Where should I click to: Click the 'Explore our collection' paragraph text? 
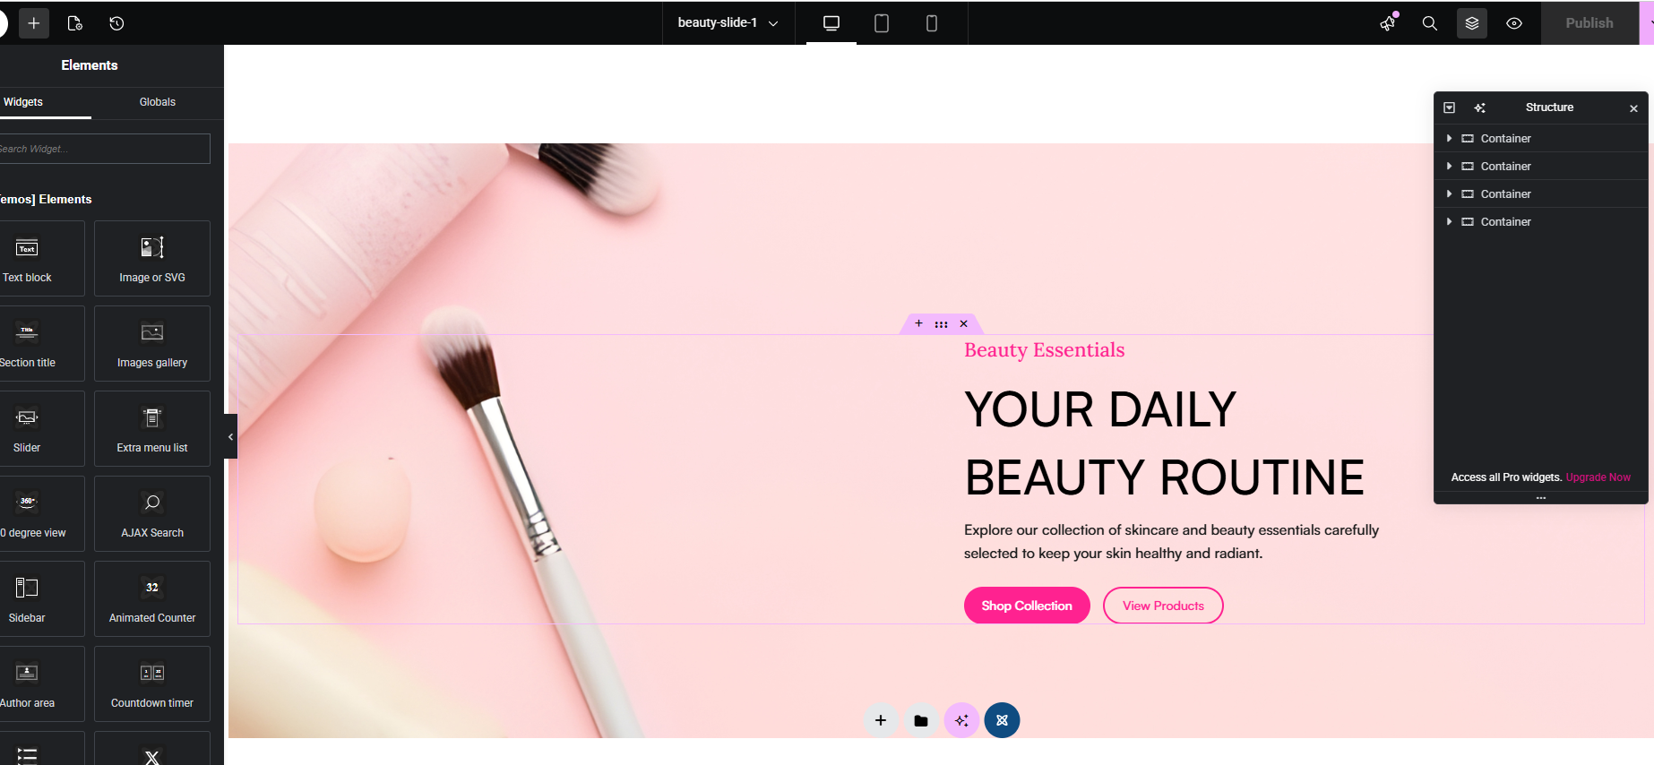[x=1171, y=542]
